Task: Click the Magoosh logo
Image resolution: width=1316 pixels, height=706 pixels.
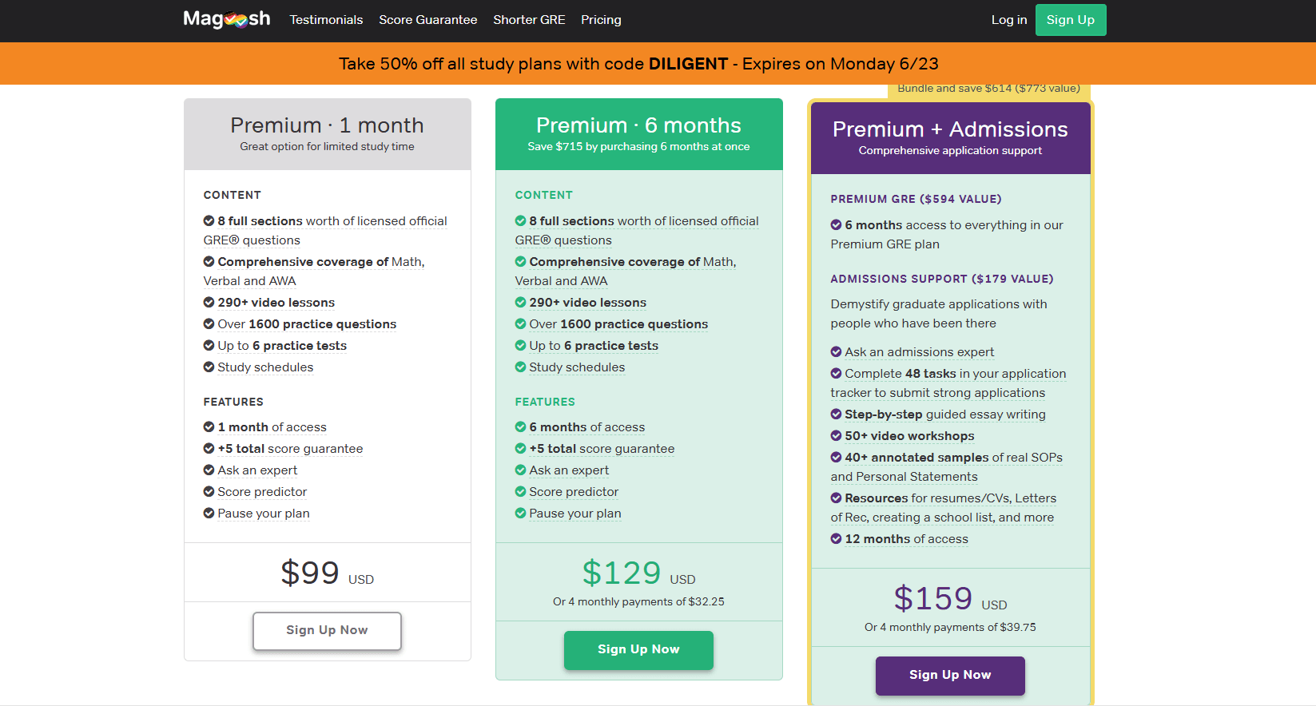Action: pos(227,19)
